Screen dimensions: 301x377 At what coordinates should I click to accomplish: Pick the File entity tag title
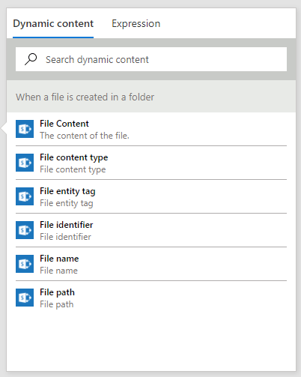click(67, 191)
